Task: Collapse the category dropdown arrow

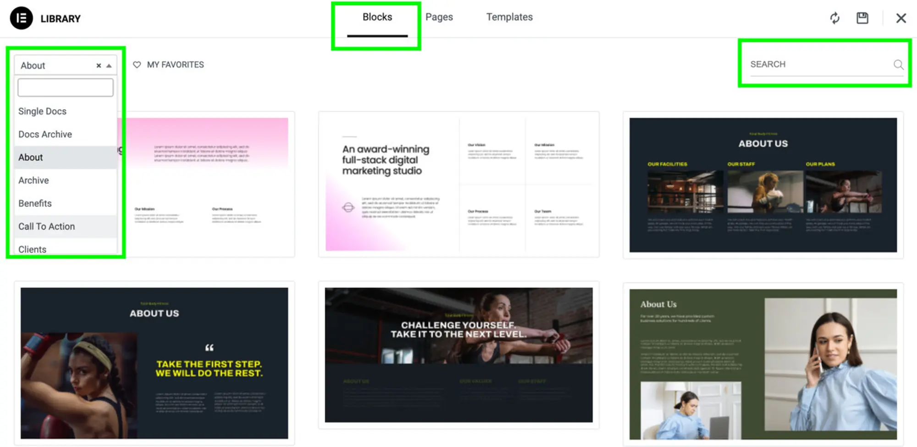Action: [x=109, y=66]
